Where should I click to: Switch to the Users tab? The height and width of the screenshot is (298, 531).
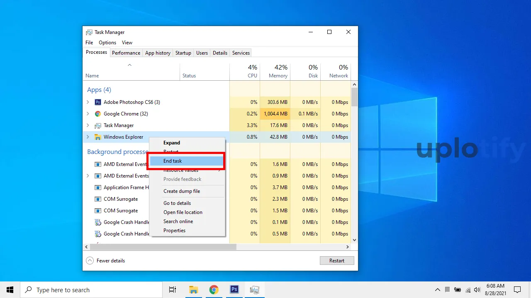coord(202,53)
